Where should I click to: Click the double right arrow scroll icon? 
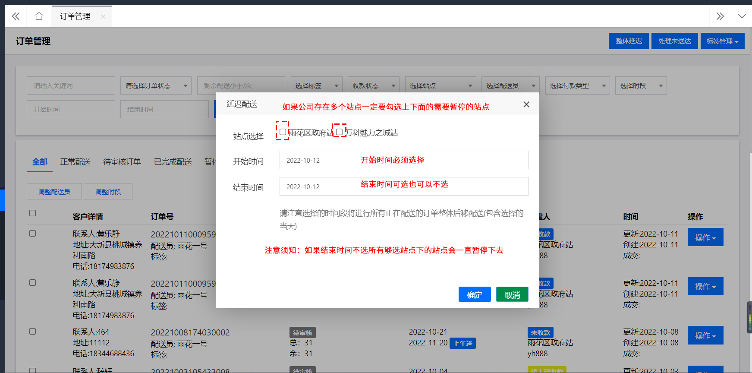pyautogui.click(x=720, y=16)
